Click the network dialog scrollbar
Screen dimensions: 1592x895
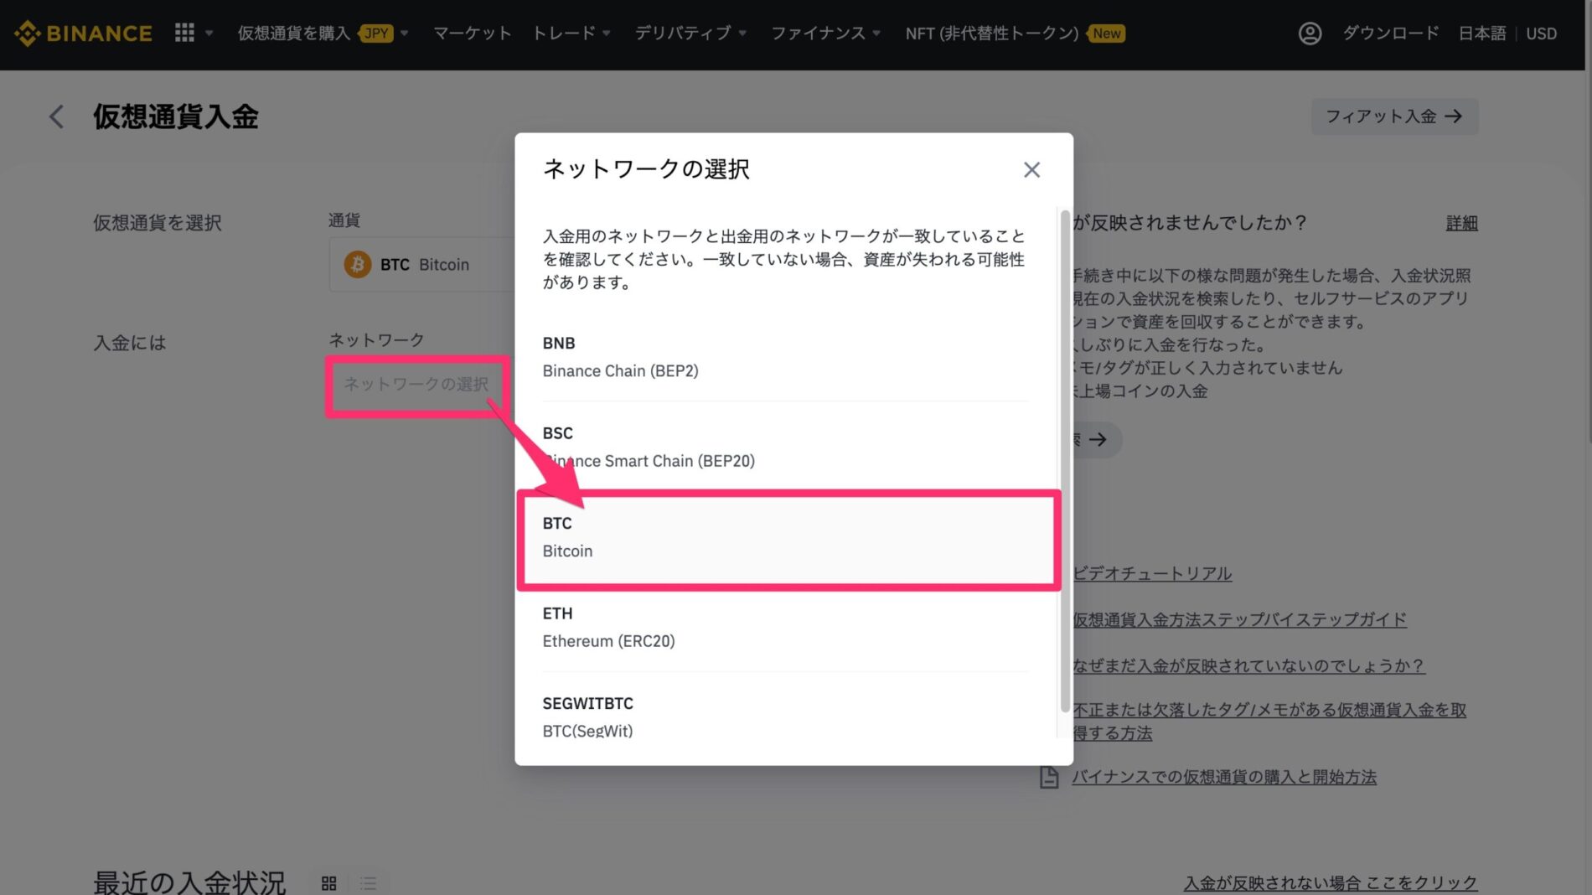(x=1065, y=461)
